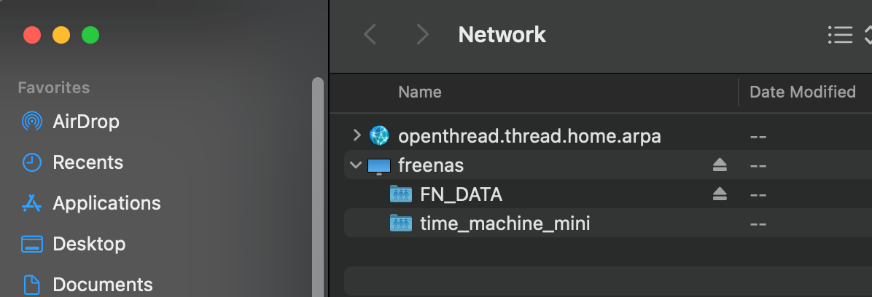The height and width of the screenshot is (297, 872).
Task: Sort by the Name column header
Action: click(x=420, y=92)
